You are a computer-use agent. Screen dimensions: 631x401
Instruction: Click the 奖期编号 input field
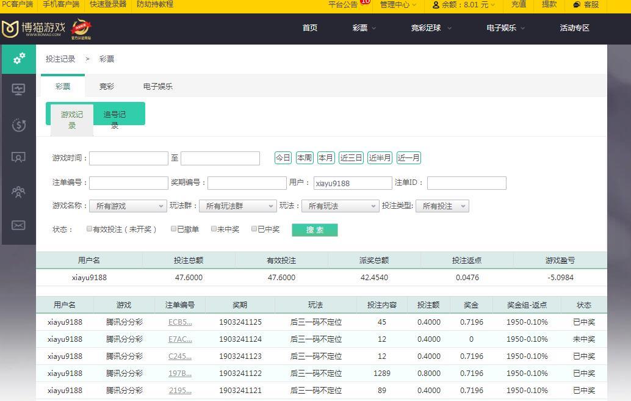247,183
